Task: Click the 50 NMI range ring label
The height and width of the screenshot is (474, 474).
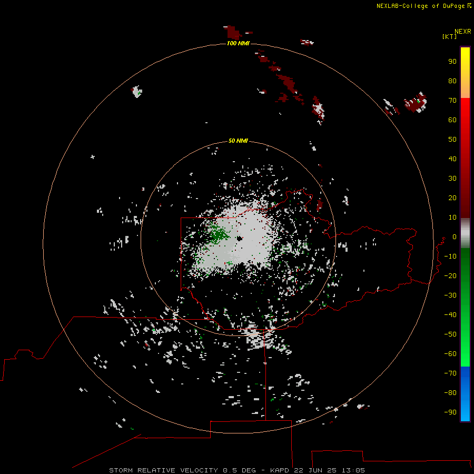Action: tap(238, 141)
